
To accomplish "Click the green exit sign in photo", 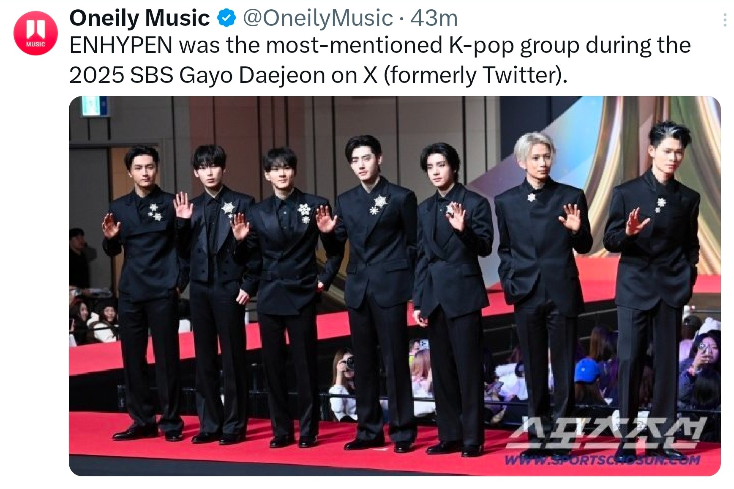I will point(94,107).
